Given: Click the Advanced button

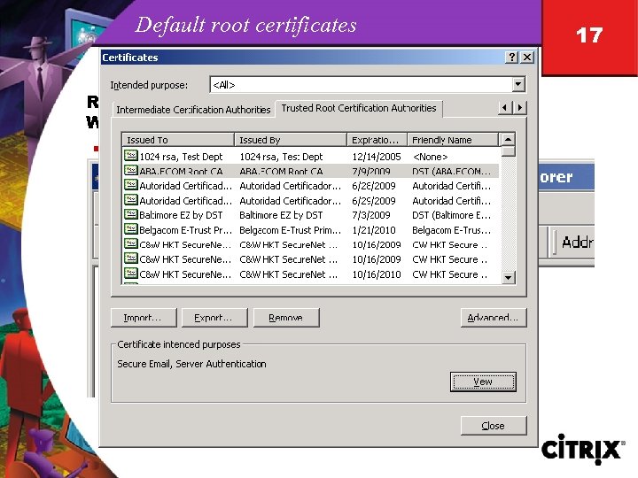Looking at the screenshot, I should (x=494, y=318).
